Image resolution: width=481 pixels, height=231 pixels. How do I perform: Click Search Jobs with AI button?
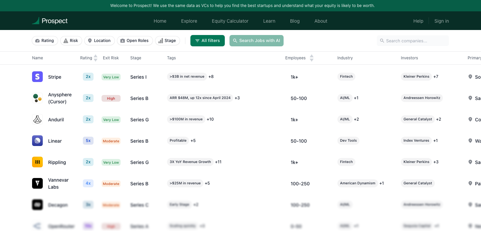[x=257, y=41]
